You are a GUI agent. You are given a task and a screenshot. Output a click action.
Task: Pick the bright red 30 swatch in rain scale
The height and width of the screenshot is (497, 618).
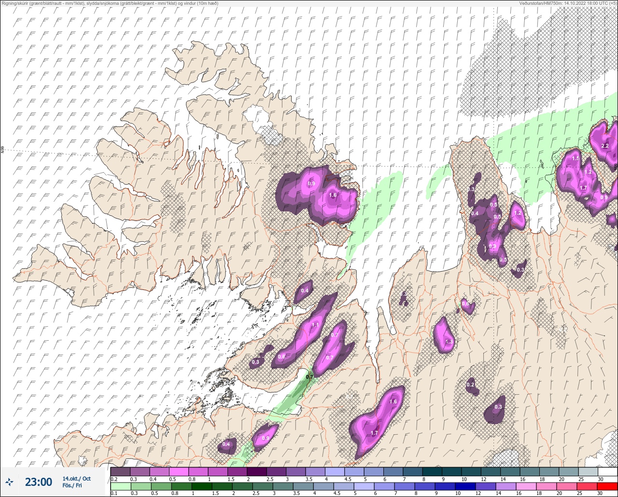click(607, 486)
